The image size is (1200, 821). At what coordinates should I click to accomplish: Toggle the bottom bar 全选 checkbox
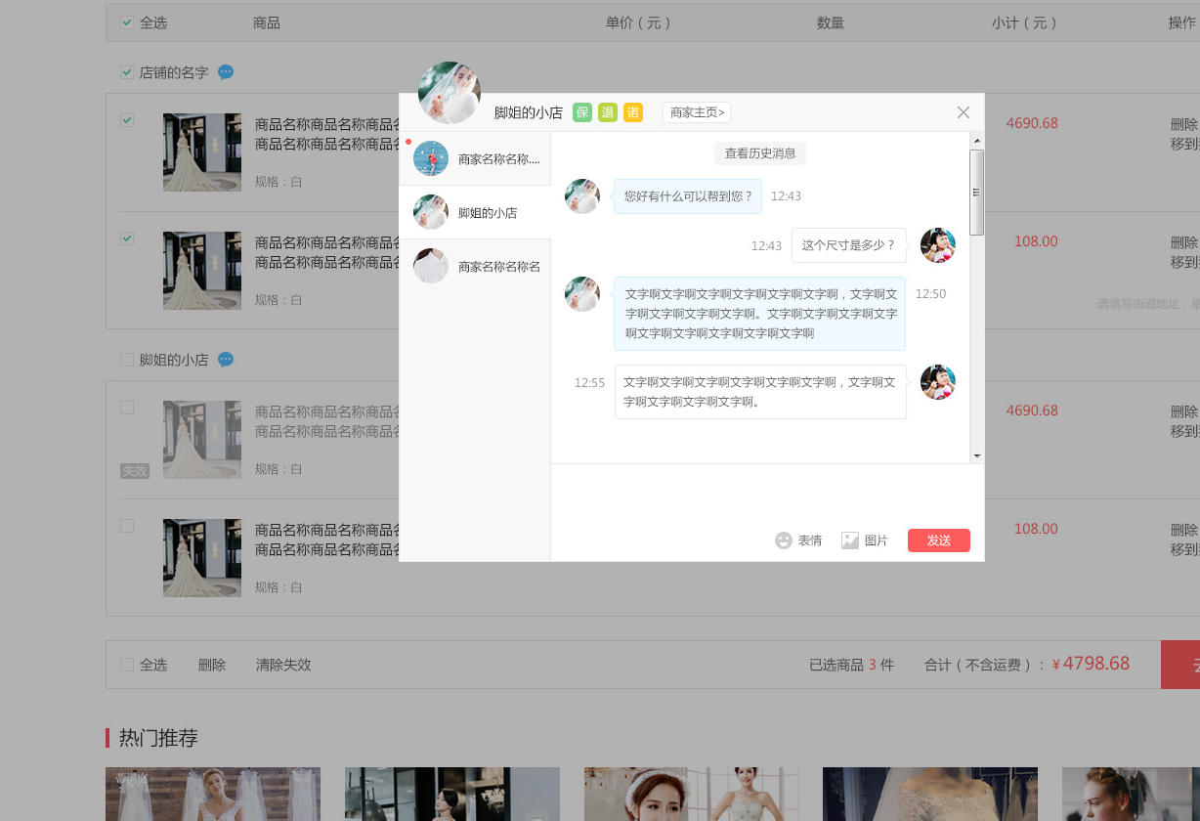(127, 665)
